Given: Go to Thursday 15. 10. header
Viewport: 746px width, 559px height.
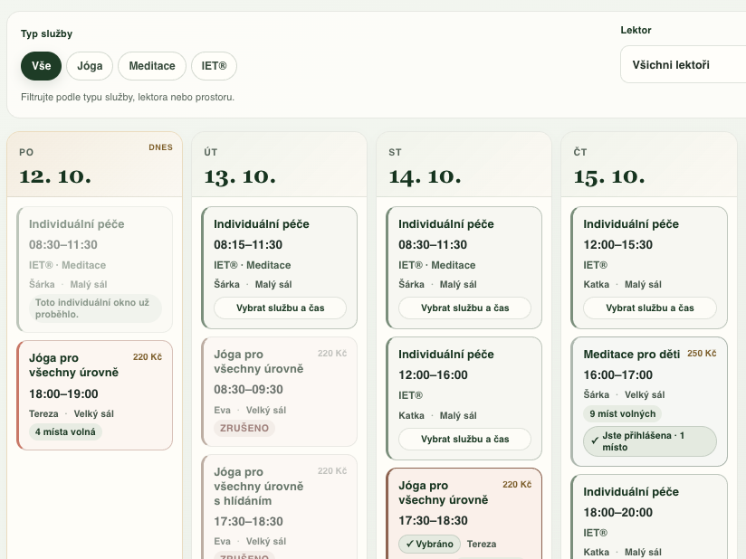Looking at the screenshot, I should pyautogui.click(x=649, y=165).
